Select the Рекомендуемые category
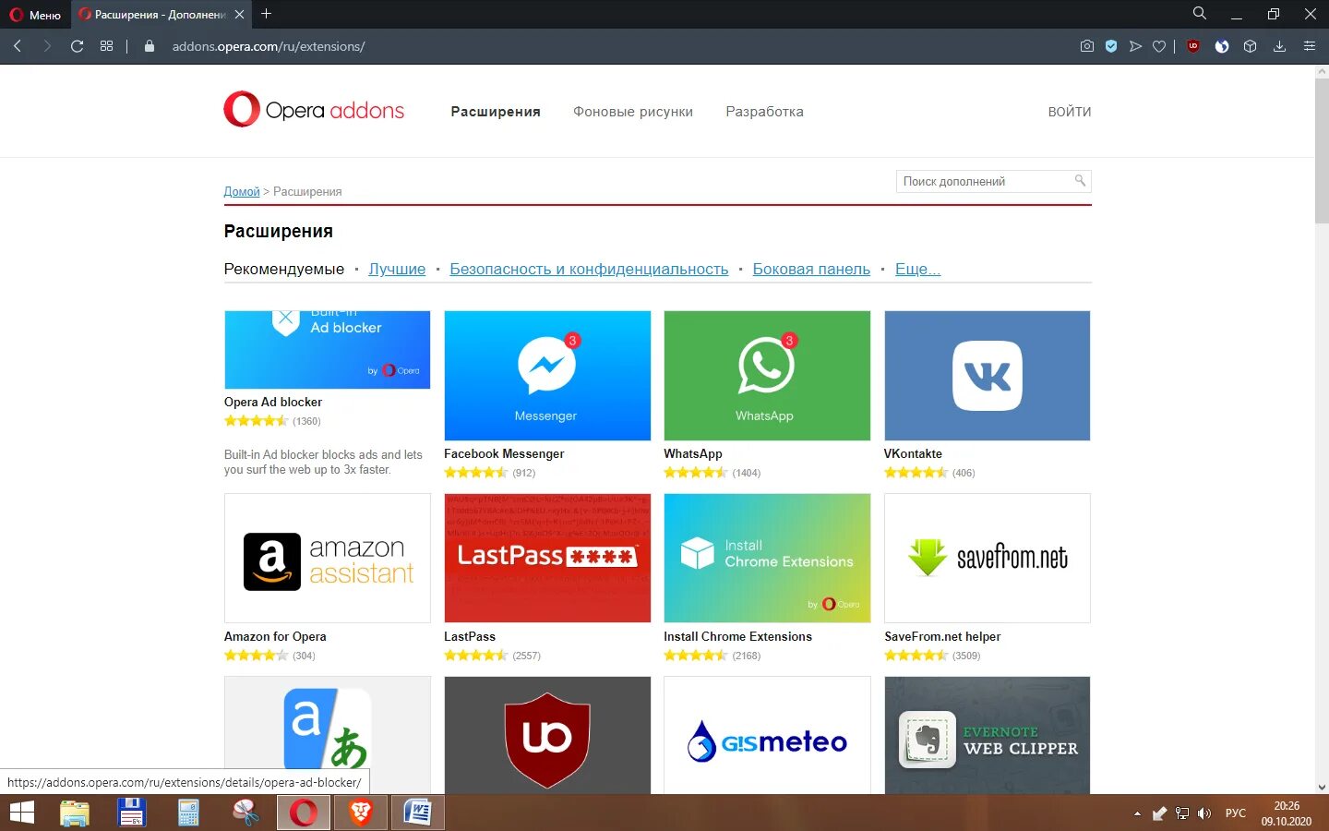 point(284,269)
